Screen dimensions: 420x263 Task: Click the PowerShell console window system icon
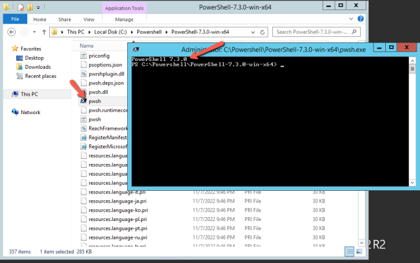tap(136, 49)
